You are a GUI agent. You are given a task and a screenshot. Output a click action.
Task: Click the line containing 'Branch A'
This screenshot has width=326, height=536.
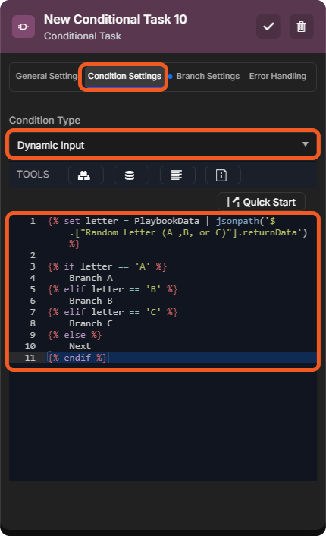91,278
